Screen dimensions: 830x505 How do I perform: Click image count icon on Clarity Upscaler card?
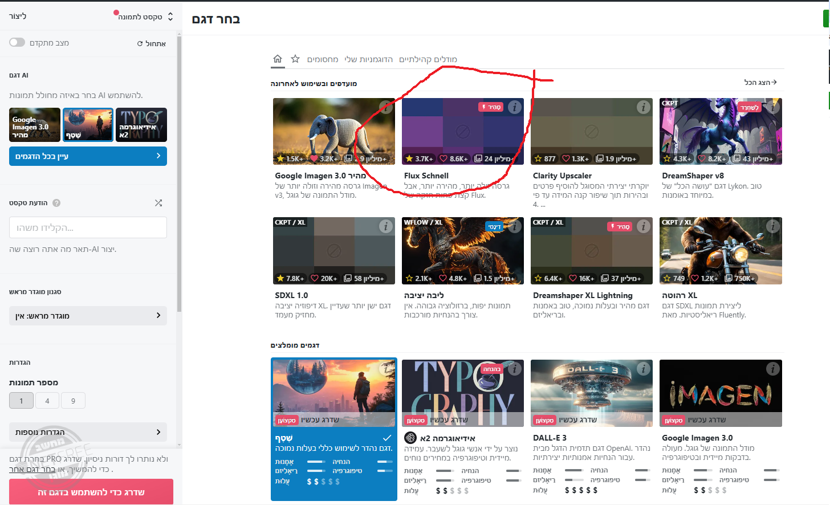(x=600, y=158)
